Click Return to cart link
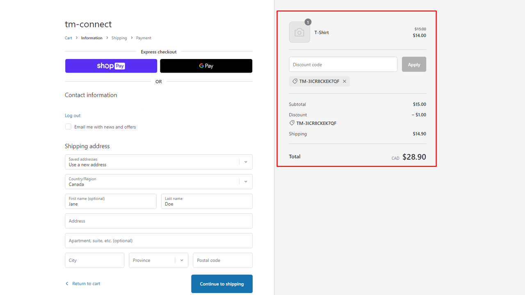 coord(86,284)
